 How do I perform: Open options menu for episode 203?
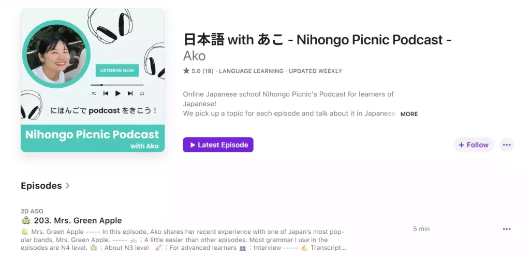pyautogui.click(x=507, y=229)
